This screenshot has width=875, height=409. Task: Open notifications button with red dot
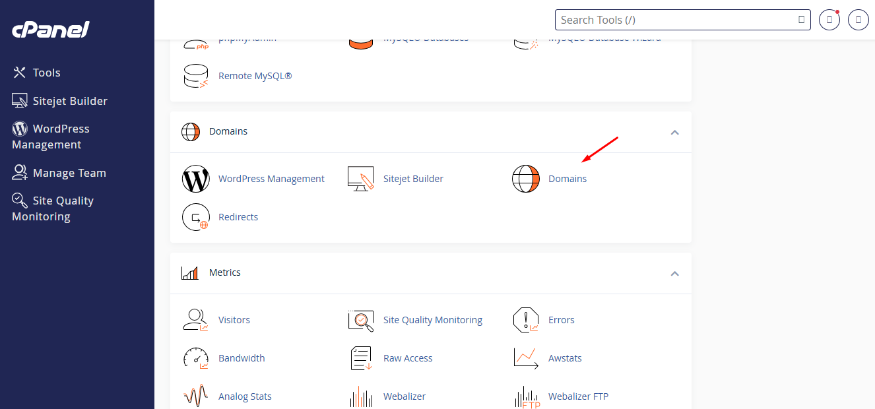829,20
